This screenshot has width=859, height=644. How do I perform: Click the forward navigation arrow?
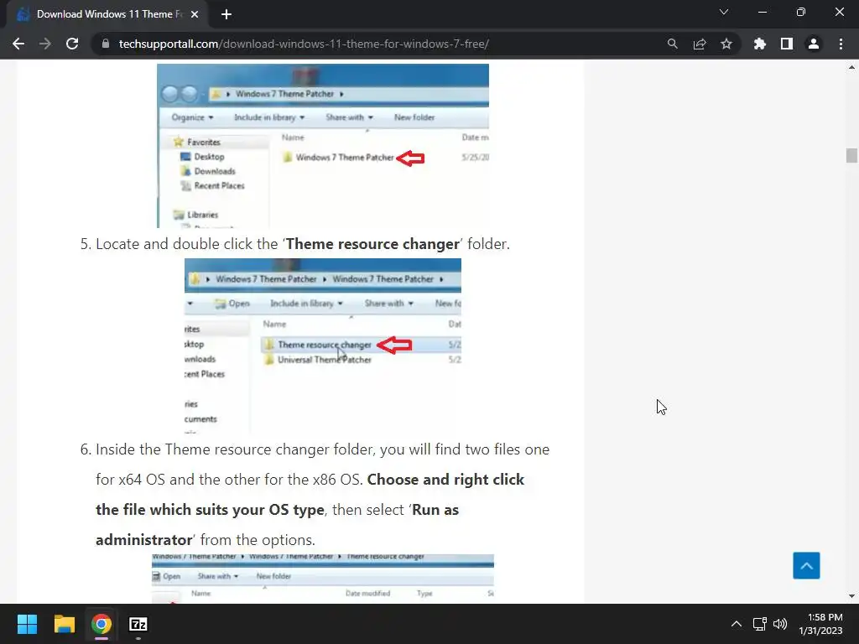[45, 44]
